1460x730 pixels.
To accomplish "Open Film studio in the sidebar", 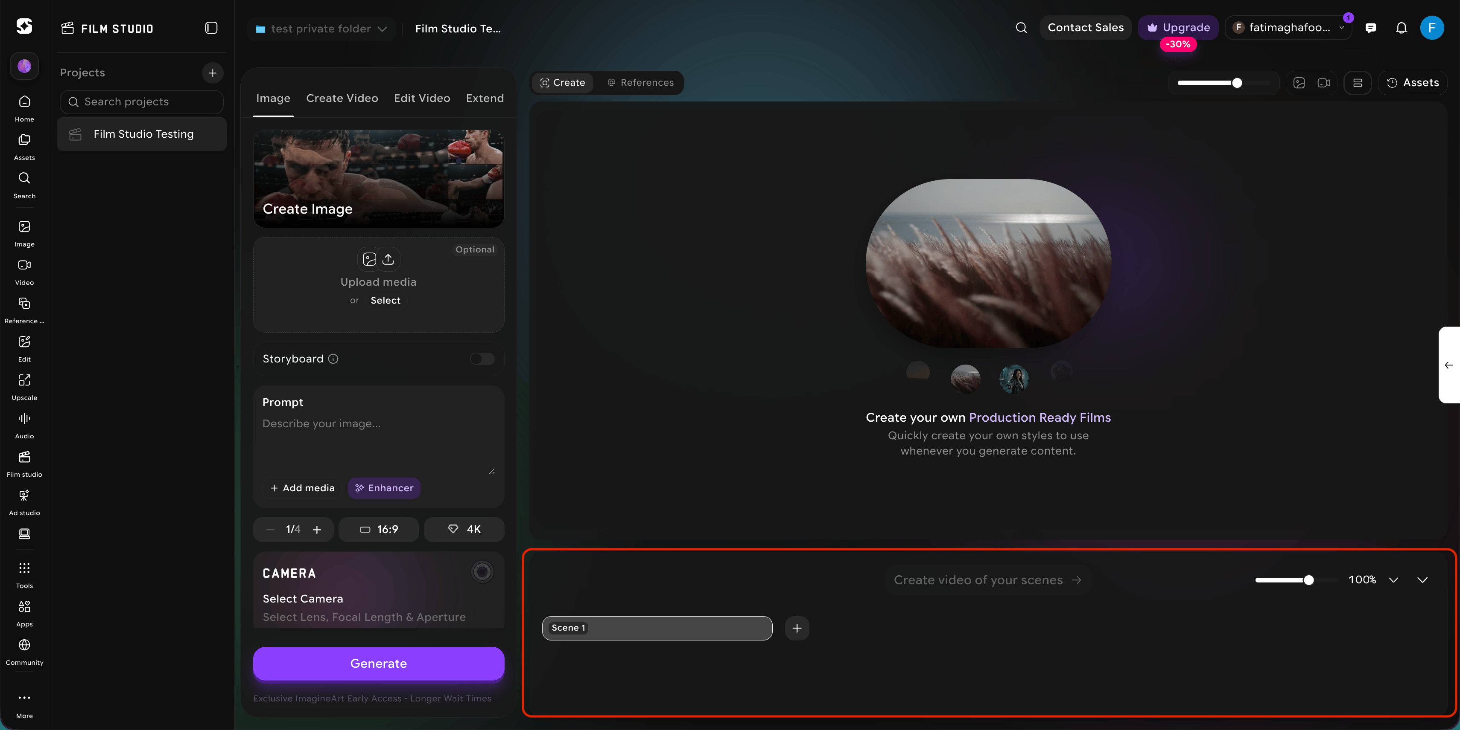I will tap(24, 464).
